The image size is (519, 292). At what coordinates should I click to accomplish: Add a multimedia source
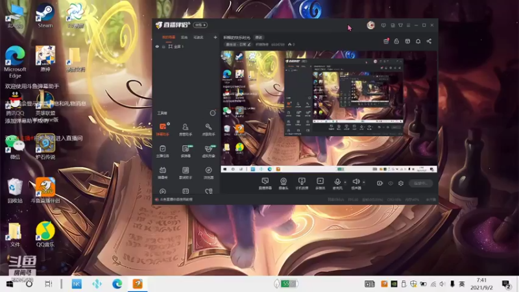[x=320, y=184]
